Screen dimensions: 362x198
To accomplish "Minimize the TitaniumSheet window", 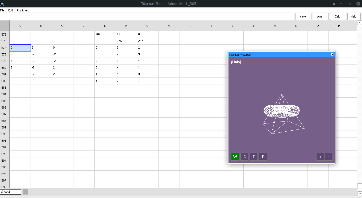I will (341, 4).
